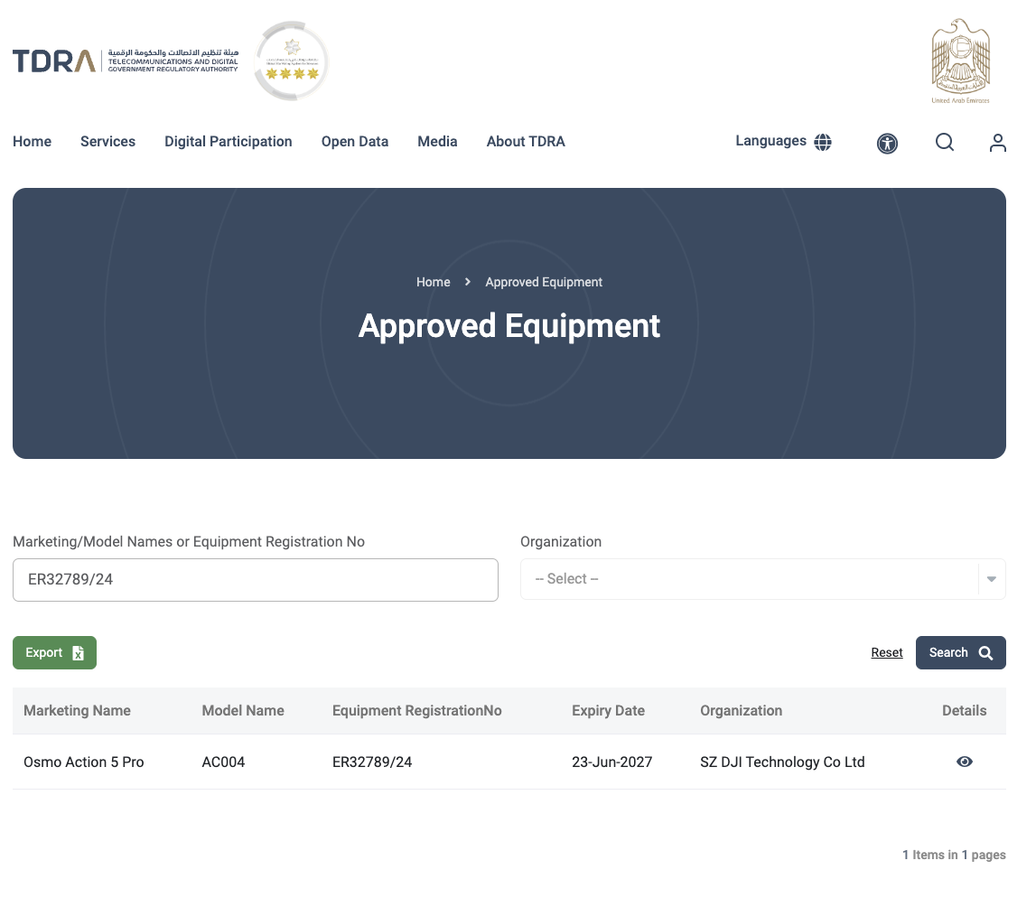Click the Search button
This screenshot has width=1036, height=898.
[961, 653]
